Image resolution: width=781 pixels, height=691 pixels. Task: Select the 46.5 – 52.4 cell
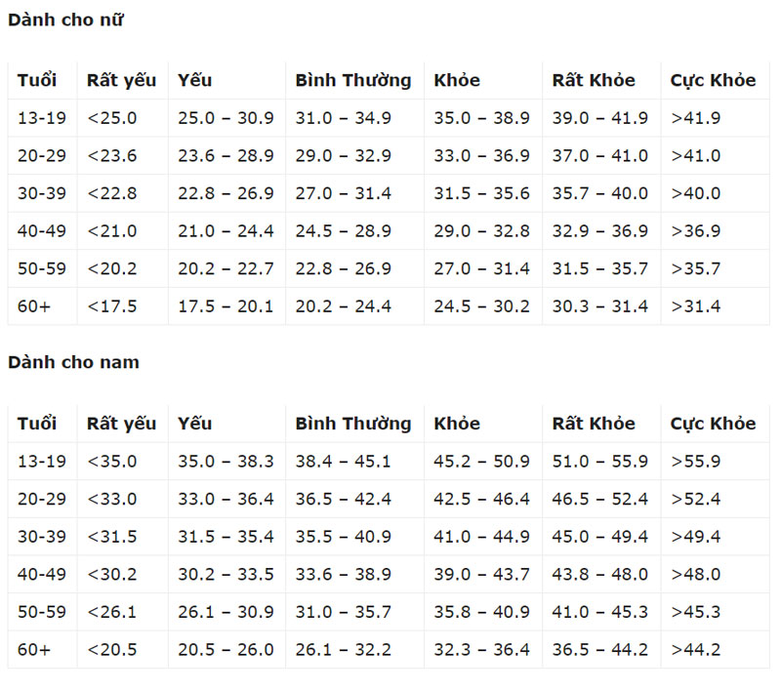click(x=599, y=500)
